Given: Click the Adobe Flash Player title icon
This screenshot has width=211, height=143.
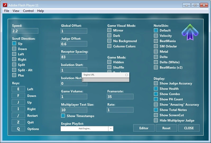Looking at the screenshot, I should coord(5,5).
